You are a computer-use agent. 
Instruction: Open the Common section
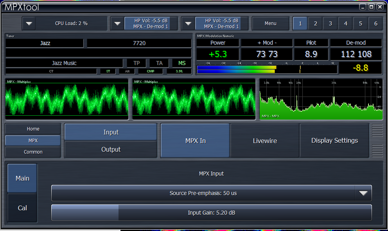coord(33,152)
